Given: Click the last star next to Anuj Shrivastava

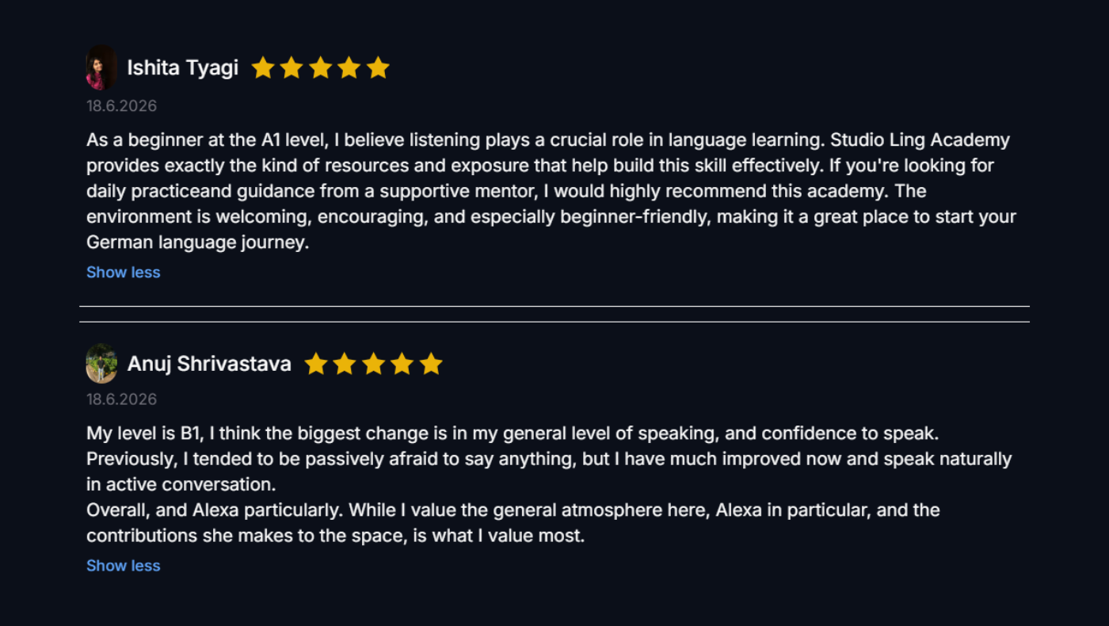Looking at the screenshot, I should click(431, 364).
